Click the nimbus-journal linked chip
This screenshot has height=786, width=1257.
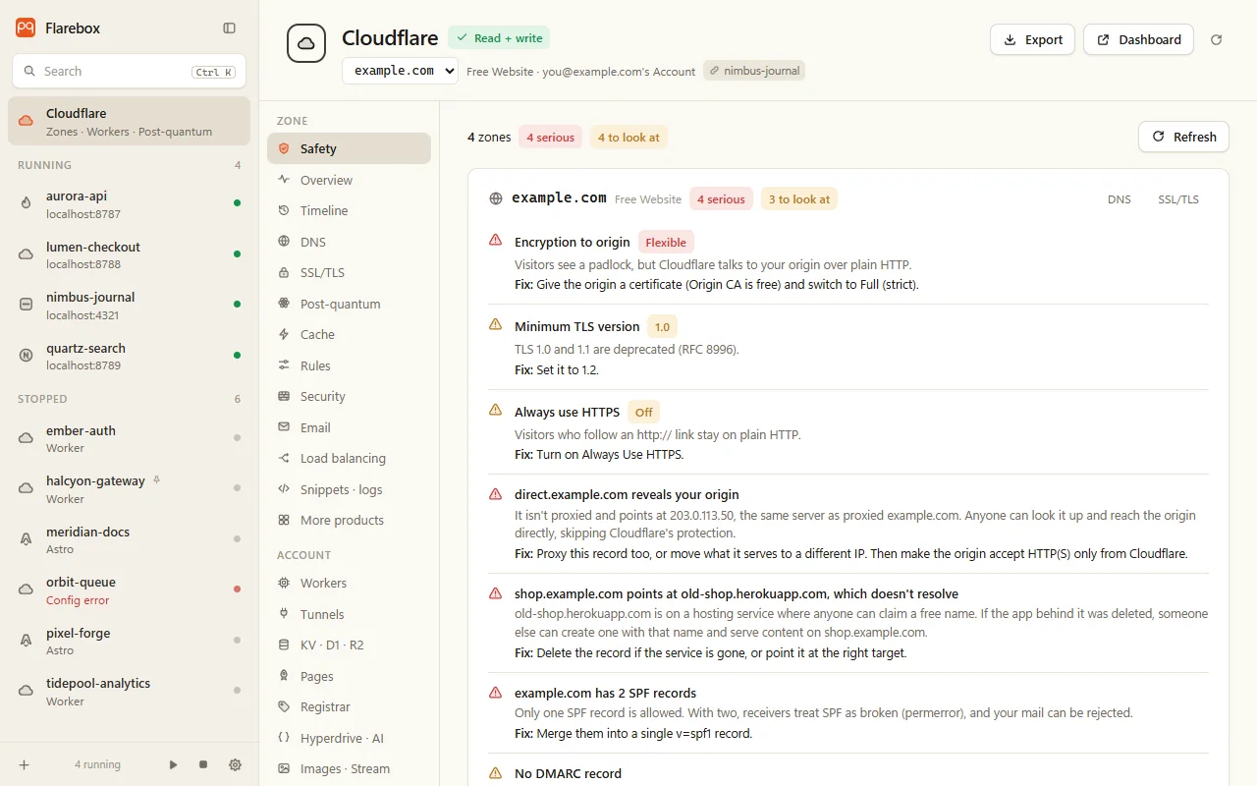click(754, 71)
